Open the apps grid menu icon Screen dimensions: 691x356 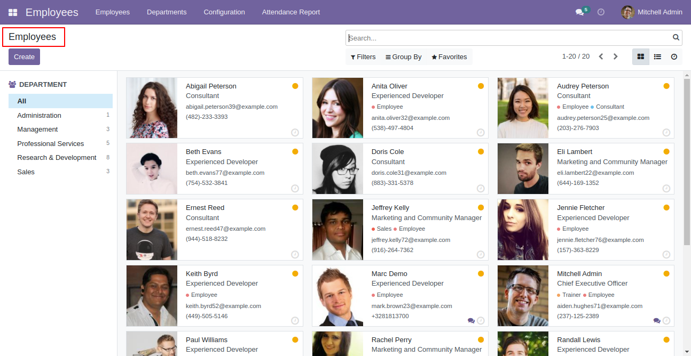13,12
